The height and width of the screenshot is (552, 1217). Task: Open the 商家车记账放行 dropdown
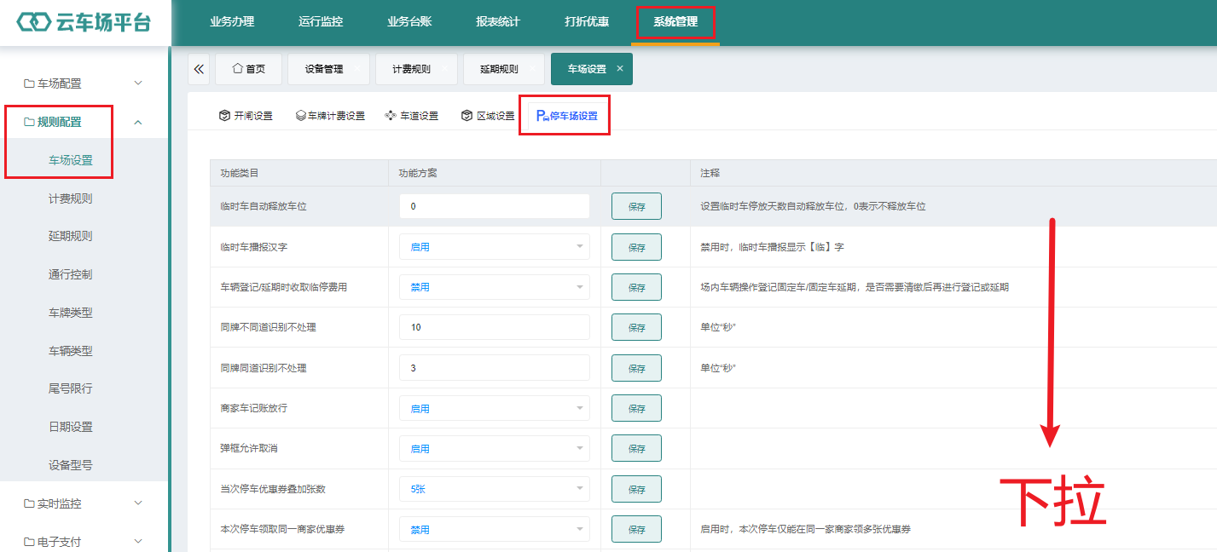495,408
